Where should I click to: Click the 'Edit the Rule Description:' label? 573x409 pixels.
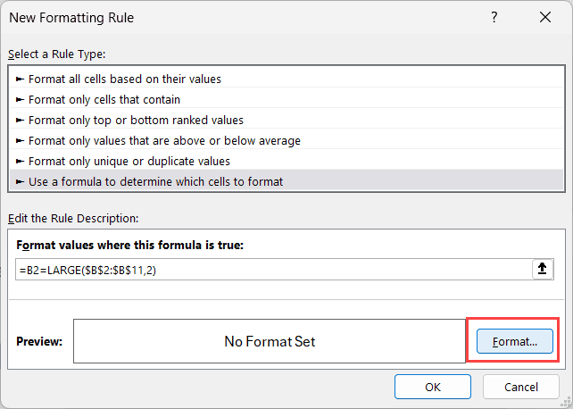pyautogui.click(x=74, y=218)
